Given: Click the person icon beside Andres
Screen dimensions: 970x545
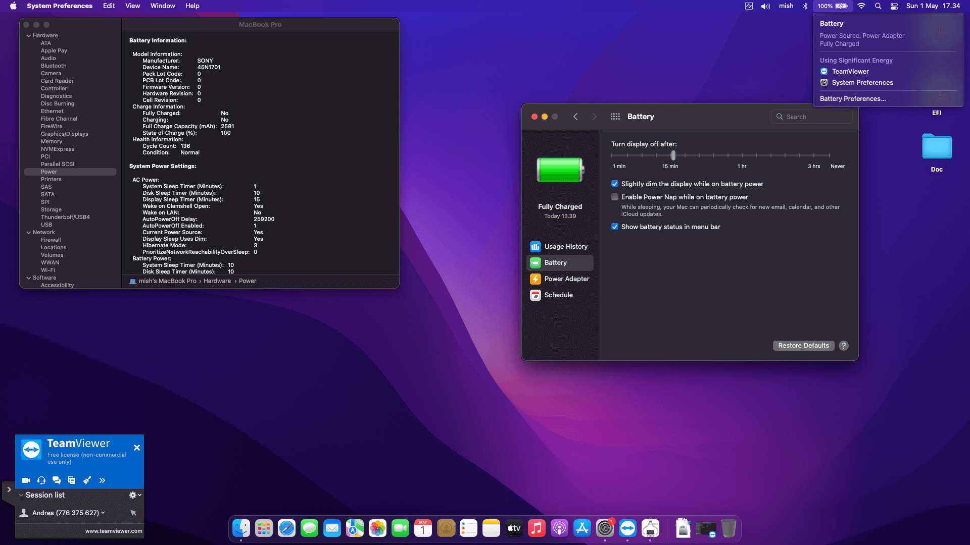Looking at the screenshot, I should pyautogui.click(x=24, y=513).
